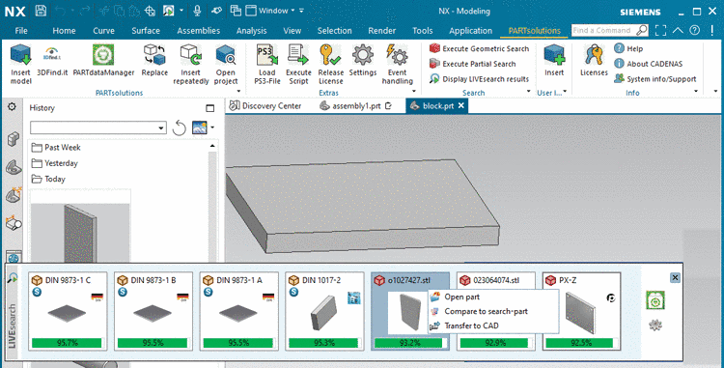Save the file from the title bar
724x368 pixels.
[x=41, y=11]
